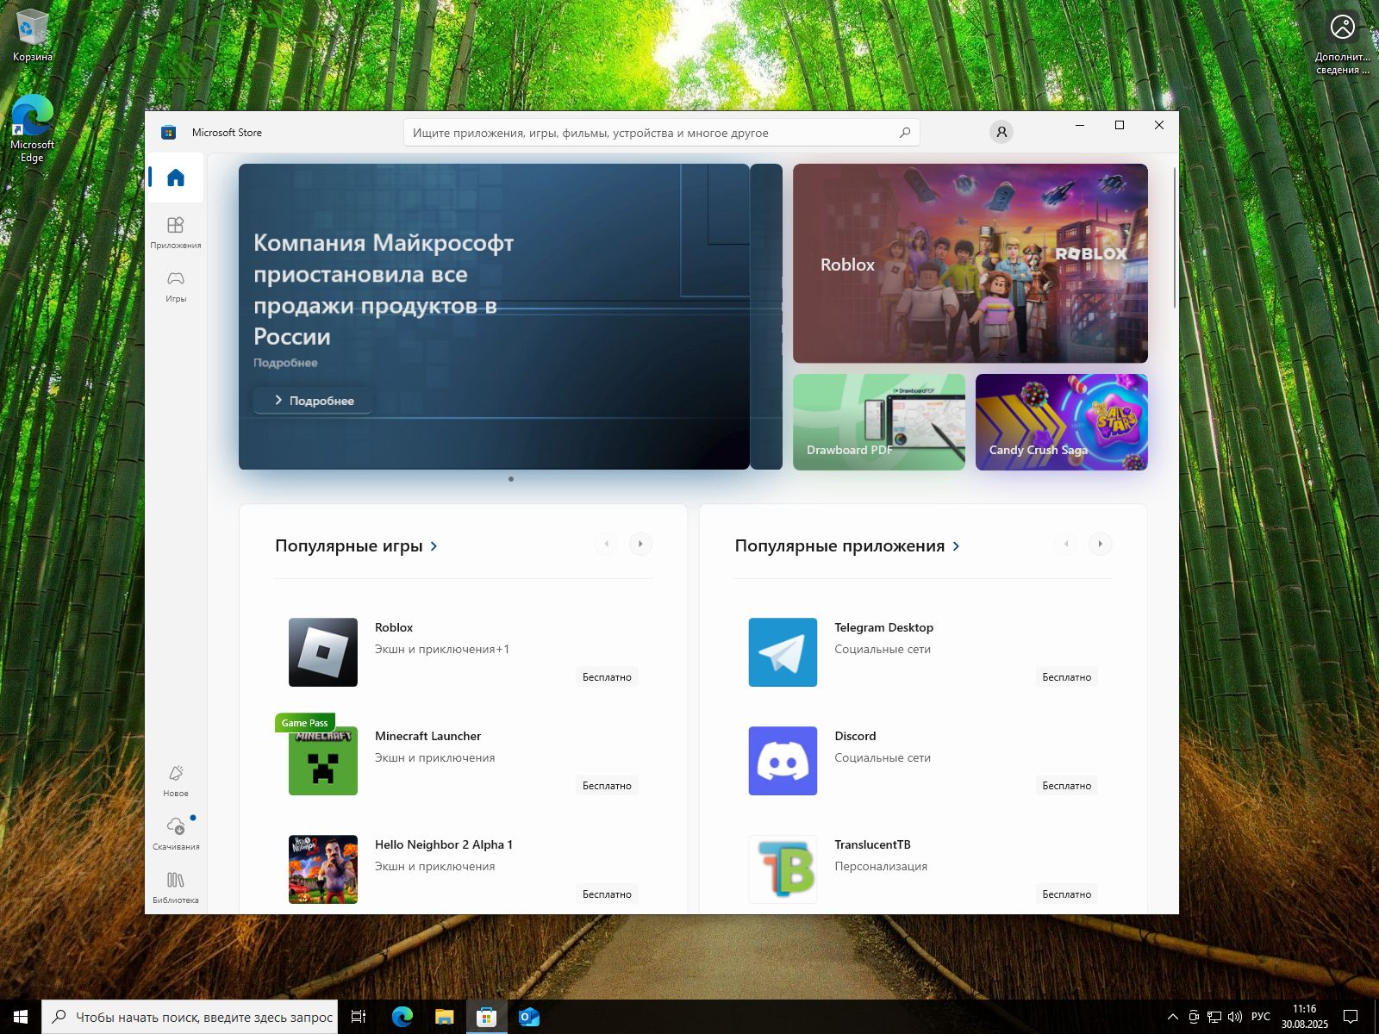1379x1034 pixels.
Task: Open Outlook from the taskbar
Action: tap(529, 1017)
